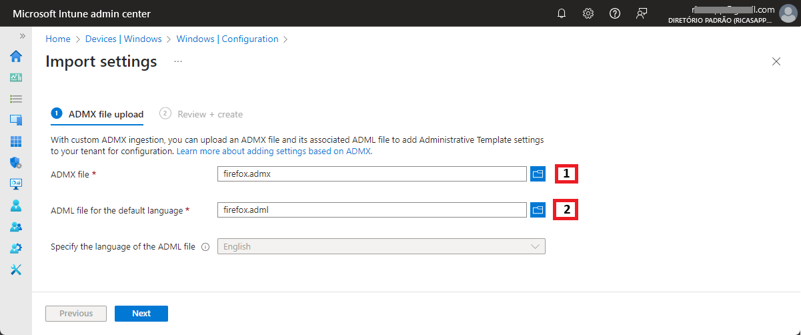
Task: Open Dashboard icon in sidebar
Action: [x=16, y=77]
